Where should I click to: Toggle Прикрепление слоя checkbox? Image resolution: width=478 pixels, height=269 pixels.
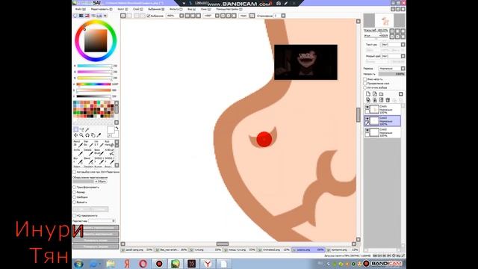pyautogui.click(x=365, y=83)
